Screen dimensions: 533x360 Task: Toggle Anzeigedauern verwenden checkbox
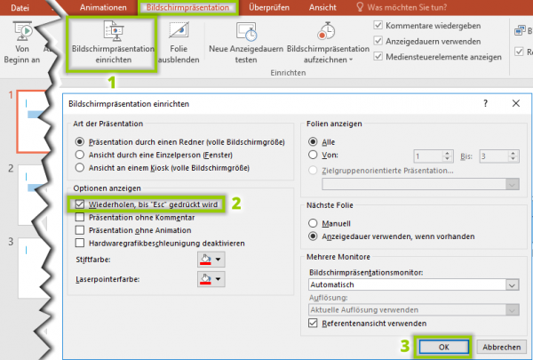click(378, 41)
